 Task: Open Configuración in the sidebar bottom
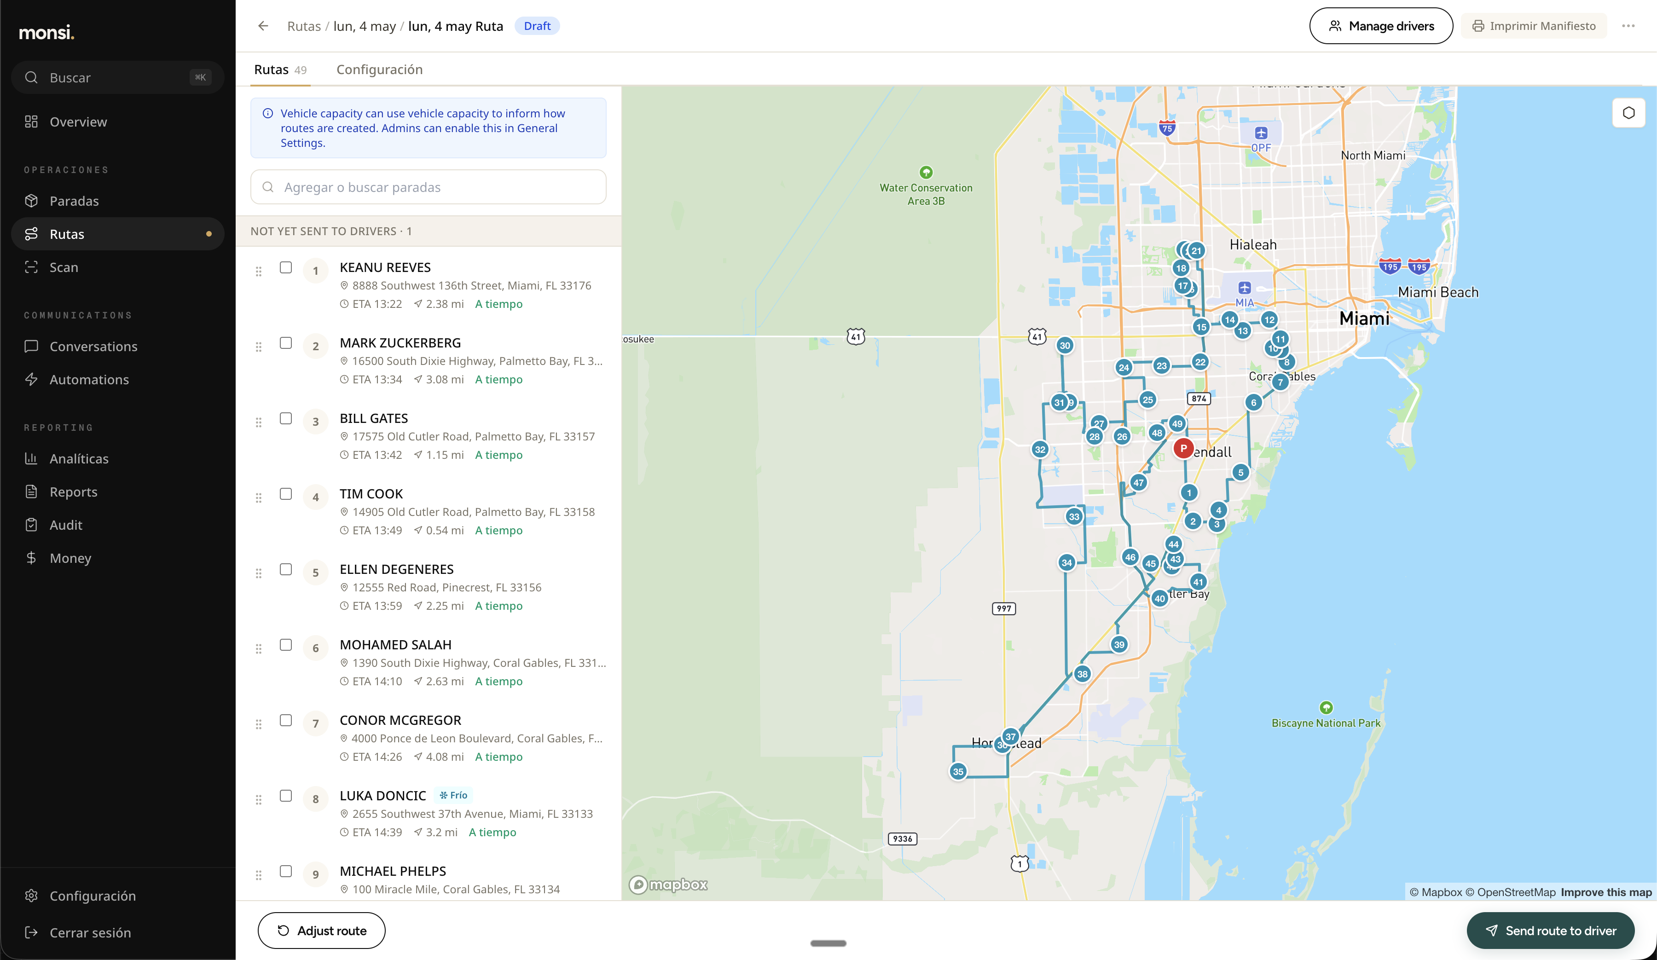coord(118,896)
